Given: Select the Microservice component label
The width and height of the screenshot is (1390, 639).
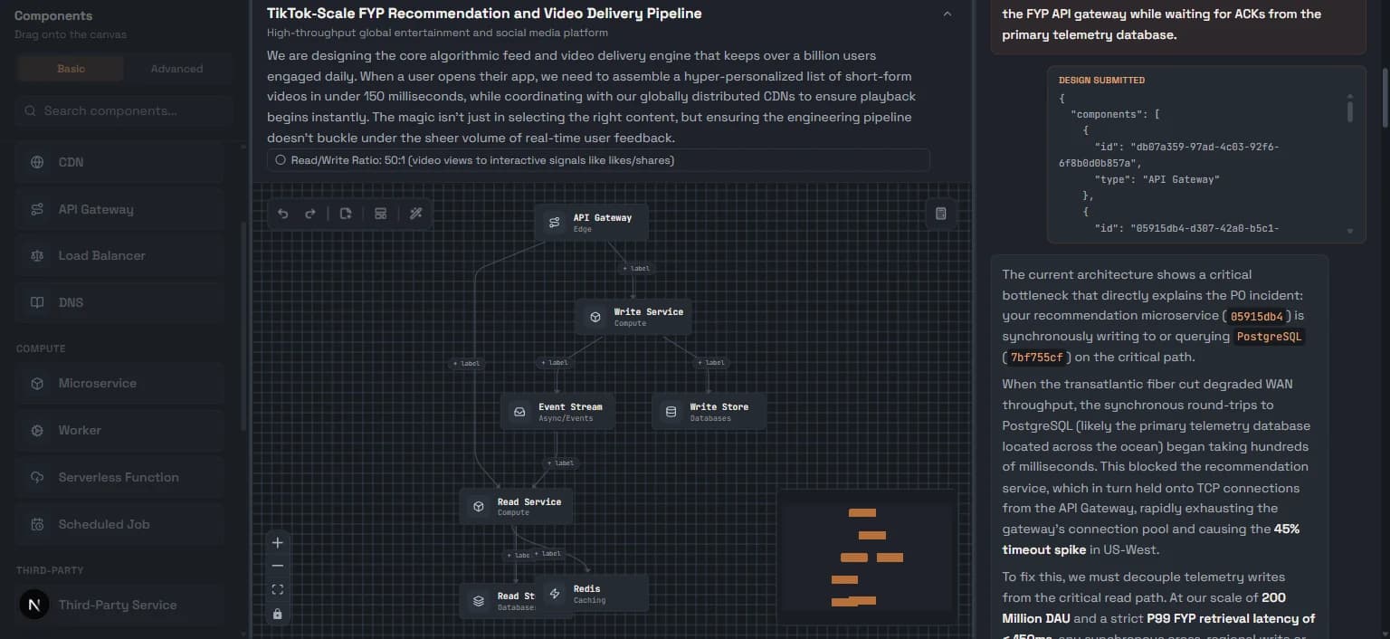Looking at the screenshot, I should pos(98,383).
